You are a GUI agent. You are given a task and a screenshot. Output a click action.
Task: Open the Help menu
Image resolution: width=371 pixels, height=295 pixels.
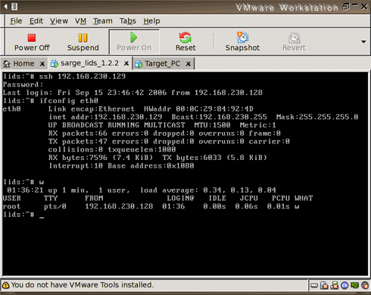click(x=151, y=21)
